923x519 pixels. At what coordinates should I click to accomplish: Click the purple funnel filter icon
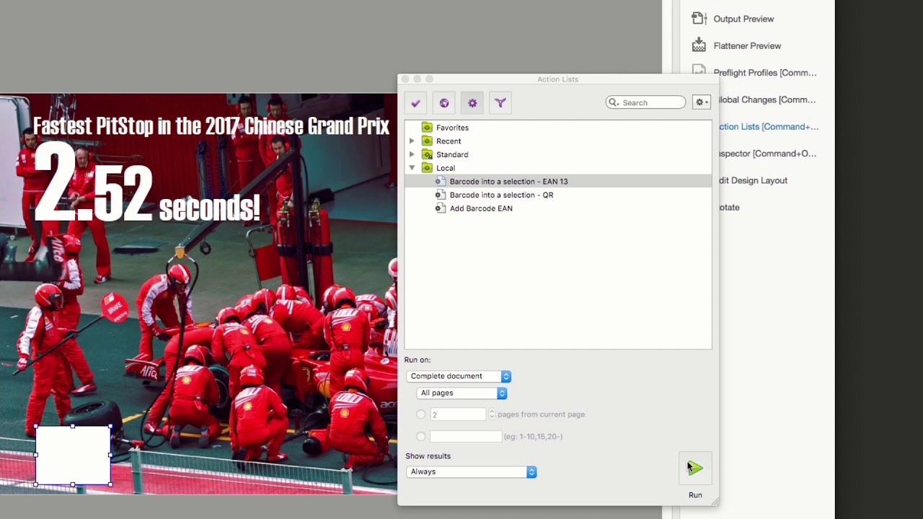coord(500,103)
